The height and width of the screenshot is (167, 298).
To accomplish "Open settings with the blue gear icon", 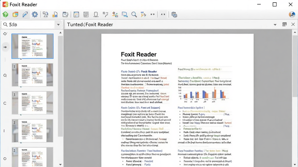I will [35, 14].
